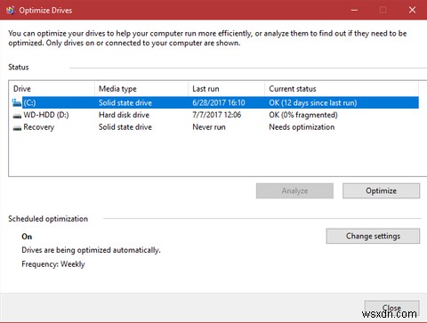427x323 pixels.
Task: Click the Close button at the bottom
Action: (391, 308)
